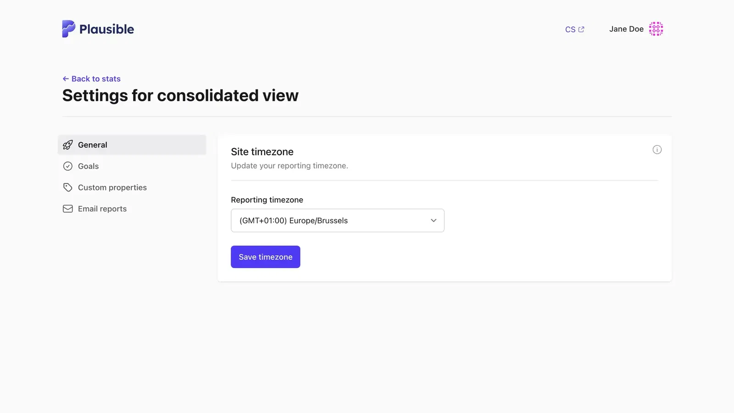Open the Site timezone info tooltip icon

657,149
